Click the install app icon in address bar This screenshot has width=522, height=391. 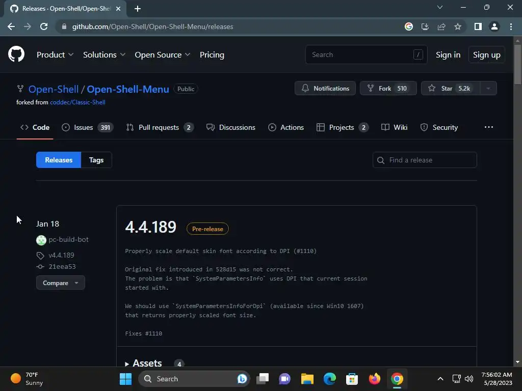click(x=425, y=26)
